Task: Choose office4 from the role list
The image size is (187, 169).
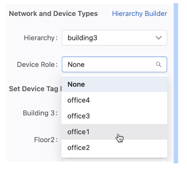Action: 114,100
